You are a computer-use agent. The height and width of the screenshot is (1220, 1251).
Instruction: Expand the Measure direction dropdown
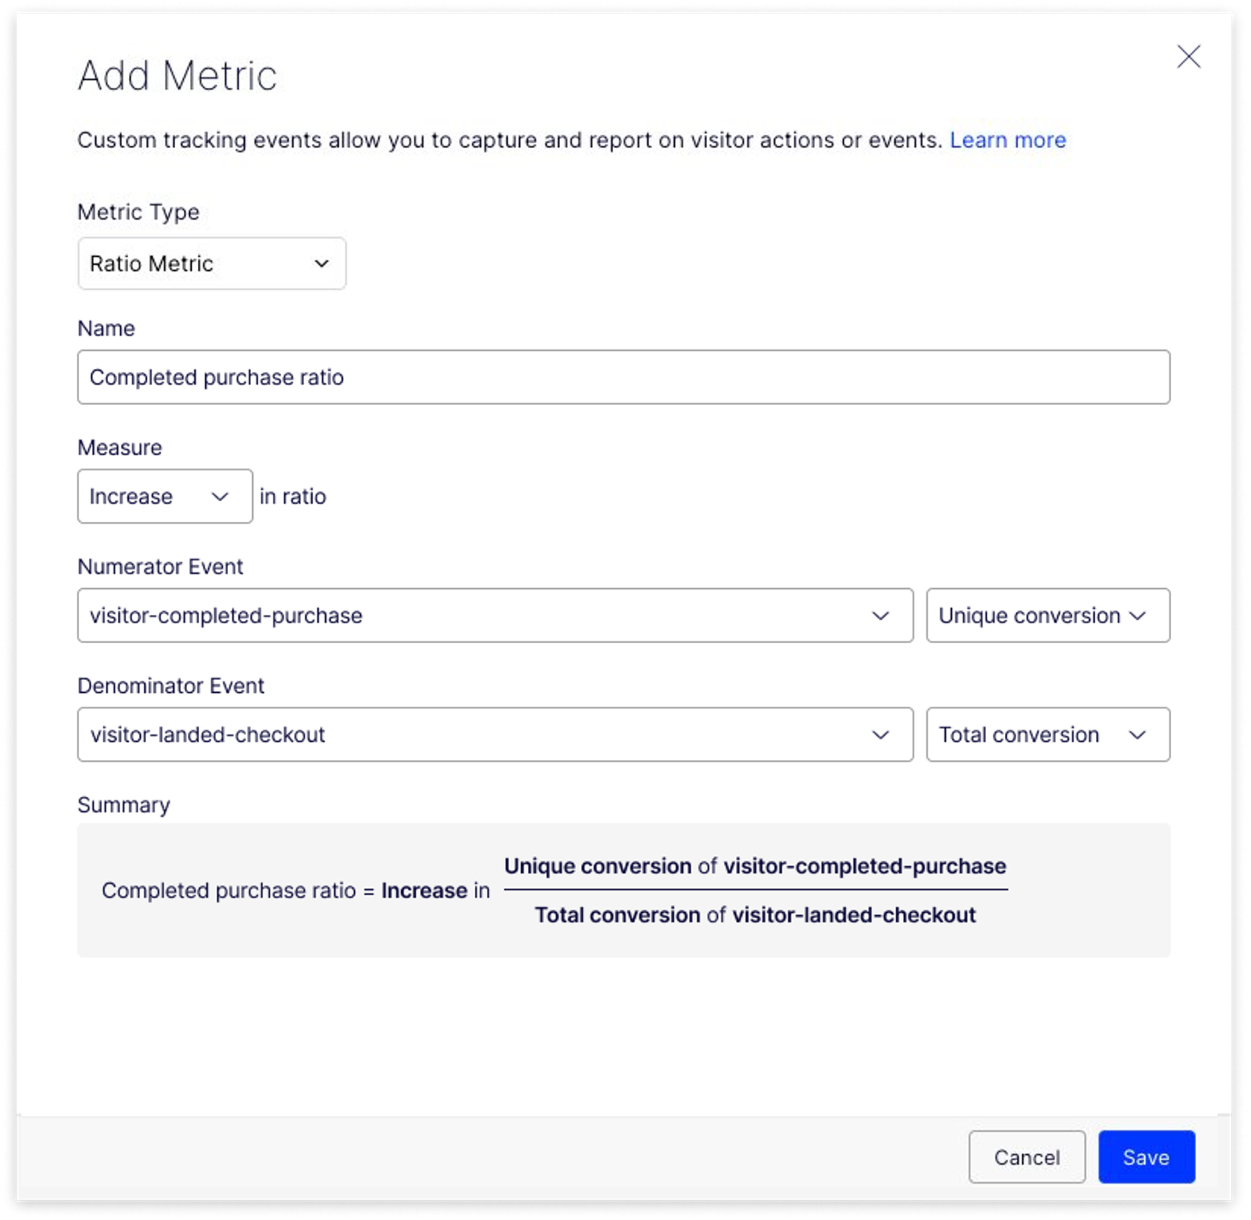pyautogui.click(x=164, y=496)
